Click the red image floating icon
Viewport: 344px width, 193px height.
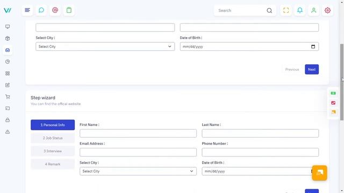[x=333, y=103]
